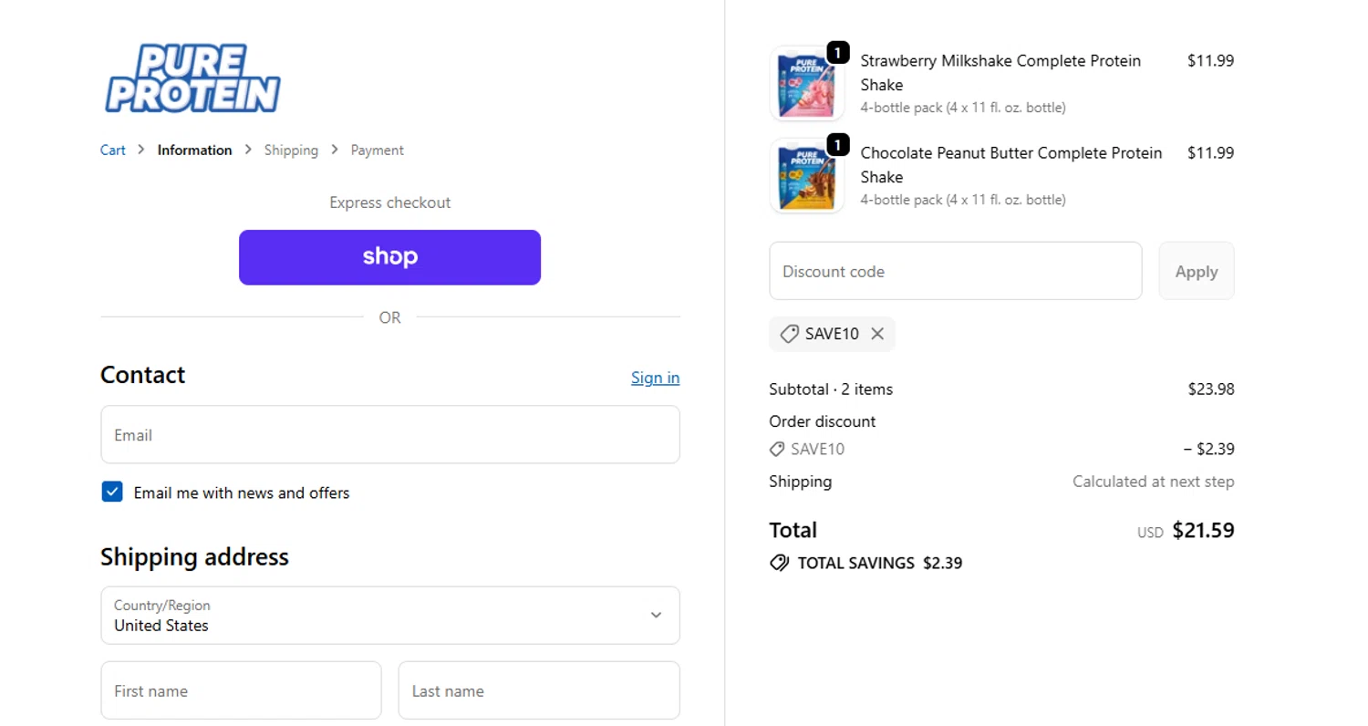This screenshot has width=1368, height=726.
Task: Click the tag icon beside order discount SAVE10
Action: click(x=777, y=449)
